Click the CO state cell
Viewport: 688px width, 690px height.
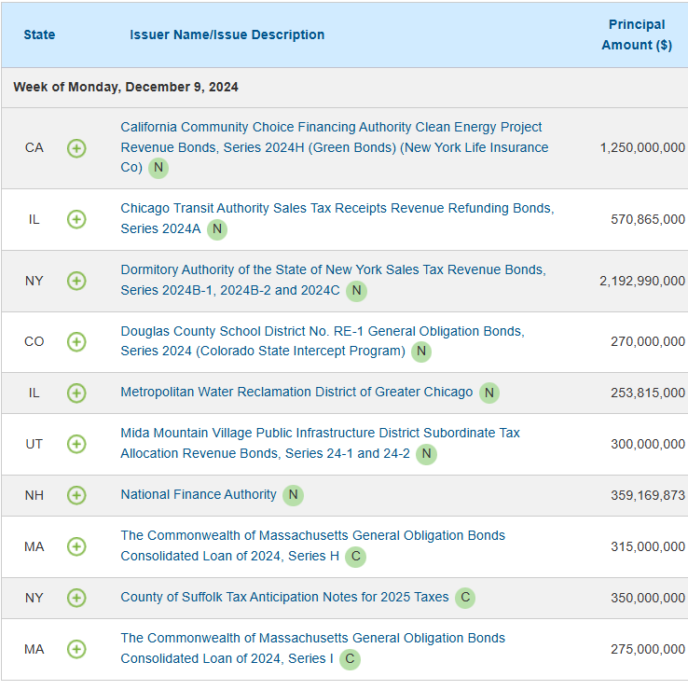coord(34,342)
